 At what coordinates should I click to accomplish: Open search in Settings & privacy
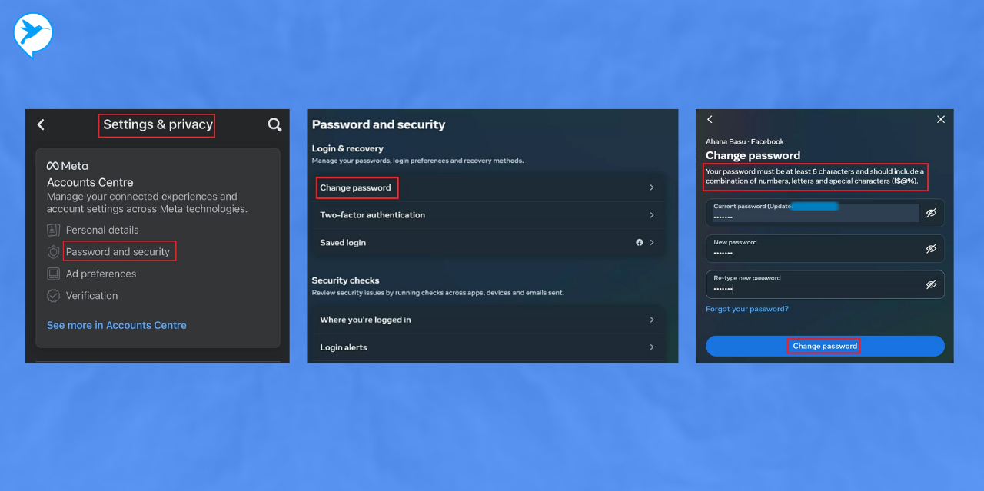274,124
